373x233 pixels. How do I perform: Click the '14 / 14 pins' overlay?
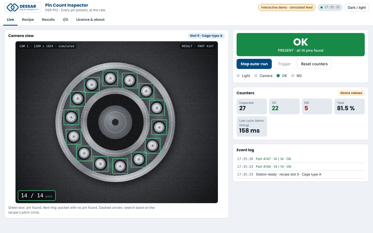tap(37, 196)
